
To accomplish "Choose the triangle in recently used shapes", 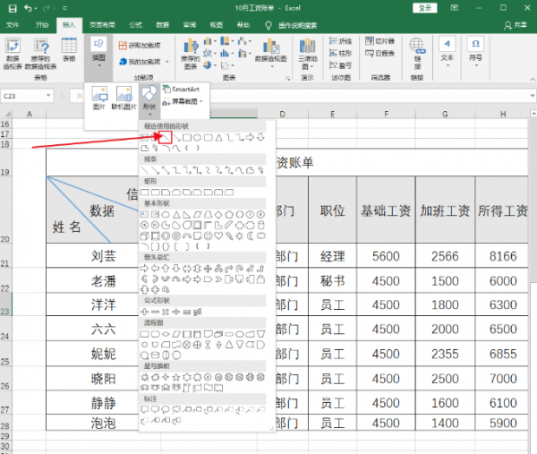I will [x=218, y=138].
